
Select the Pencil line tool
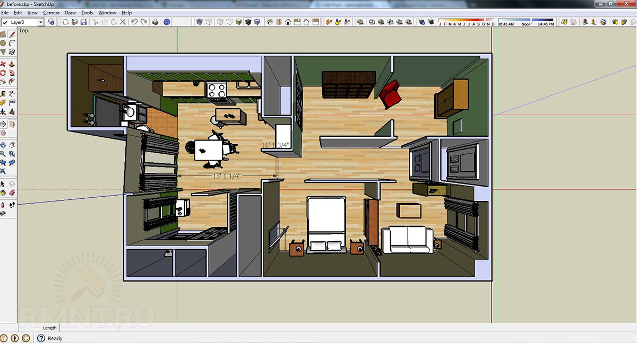click(x=12, y=34)
